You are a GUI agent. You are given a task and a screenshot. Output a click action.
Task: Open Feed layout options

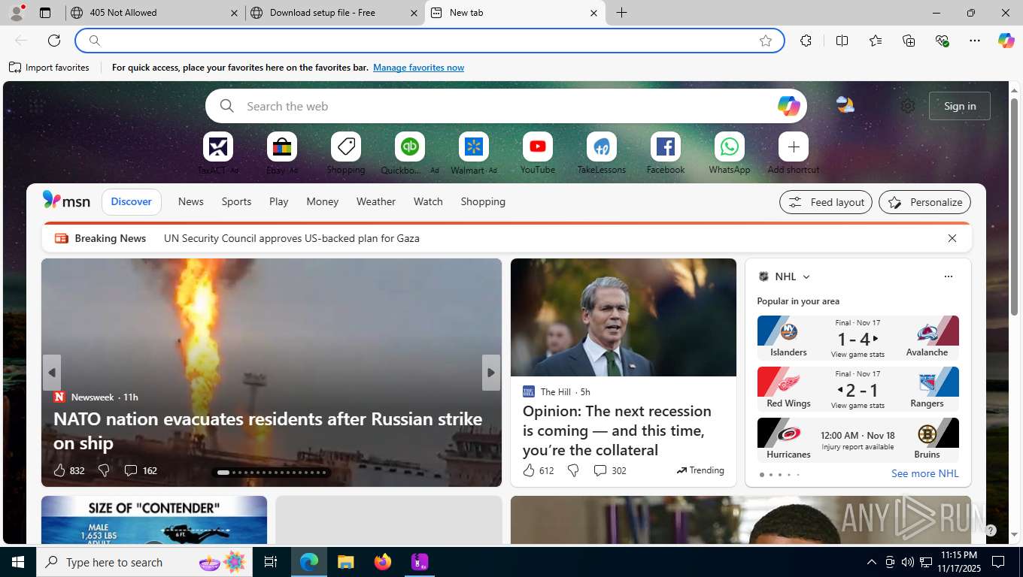point(826,202)
